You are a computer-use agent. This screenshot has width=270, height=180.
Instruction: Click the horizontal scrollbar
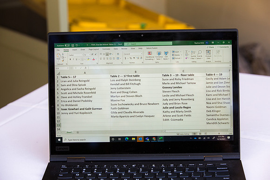tap(183, 131)
